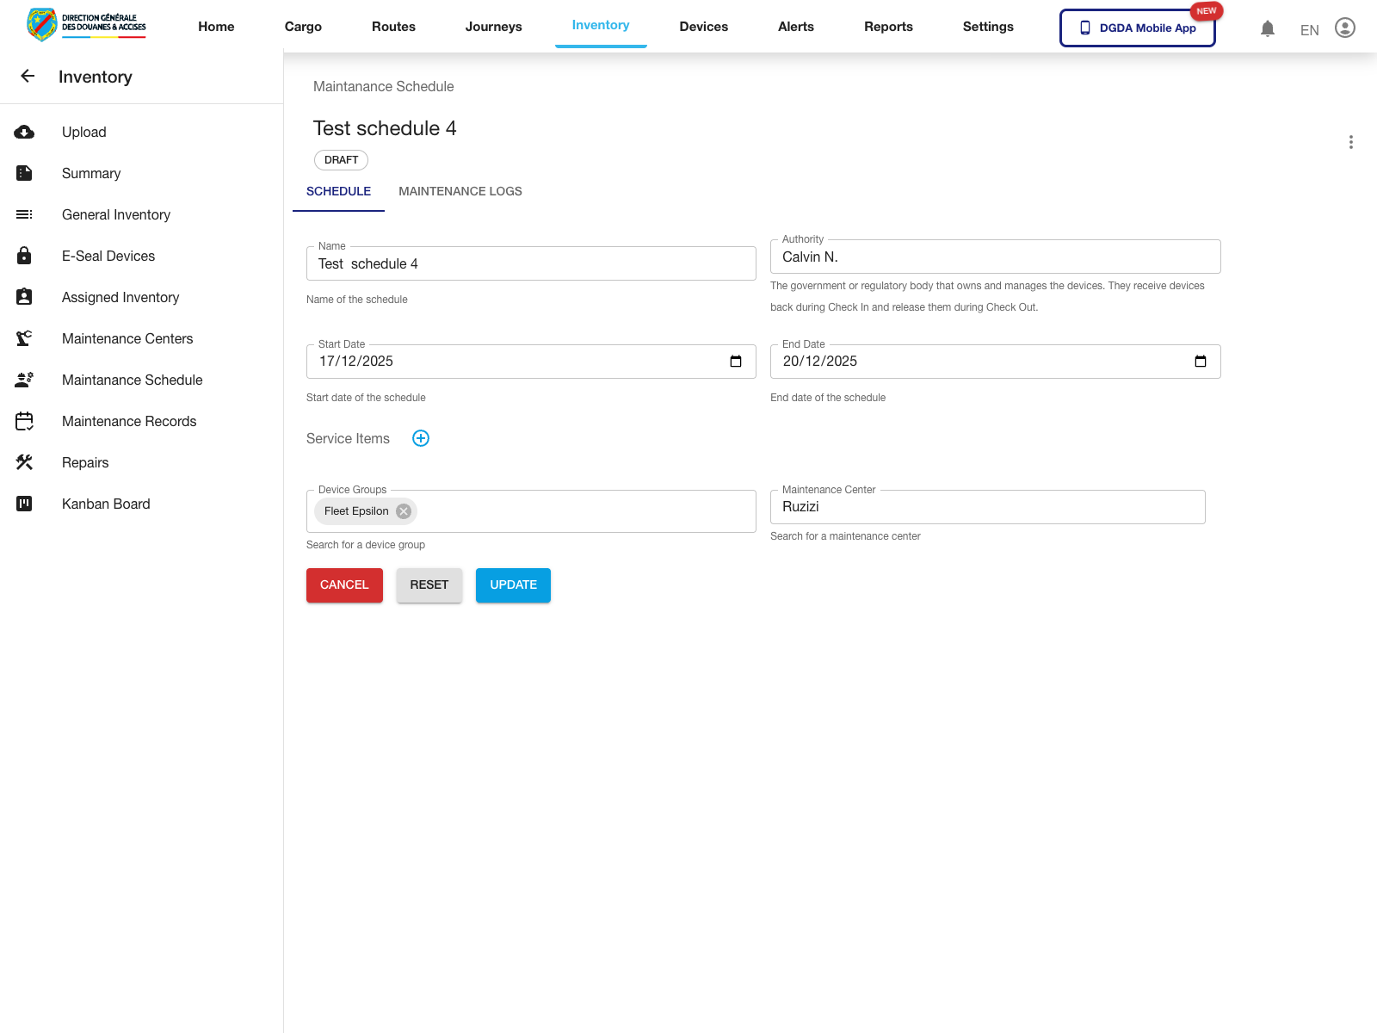The width and height of the screenshot is (1377, 1033).
Task: Open the DGDA Mobile App link
Action: [1137, 28]
